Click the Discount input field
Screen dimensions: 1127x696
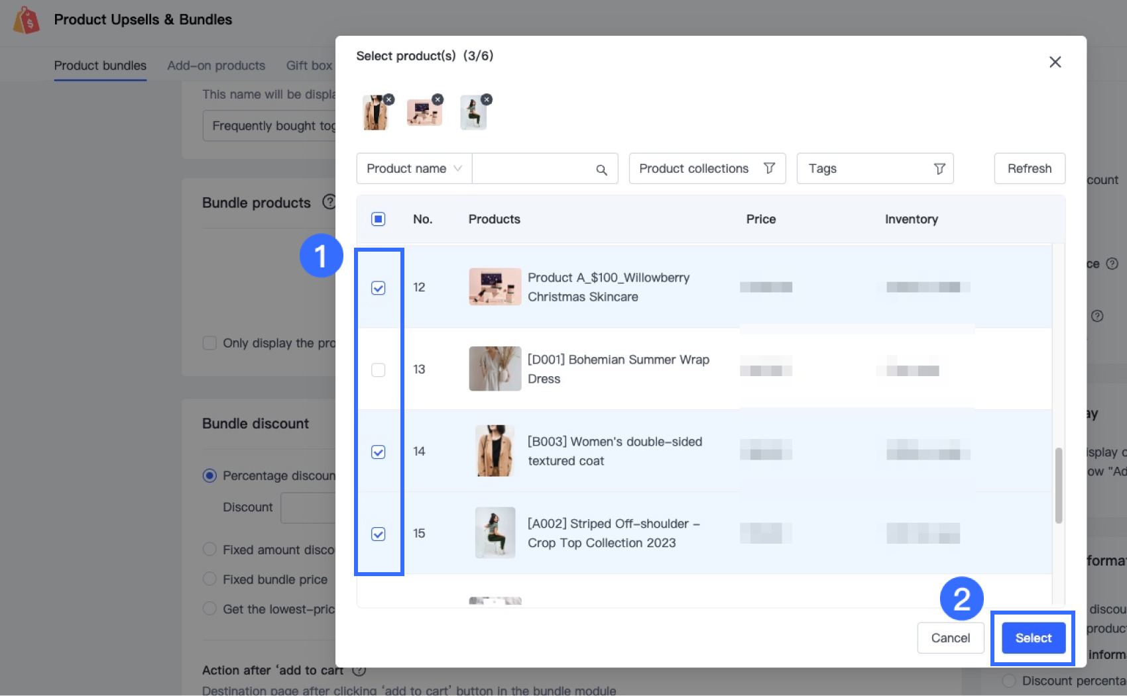click(308, 507)
